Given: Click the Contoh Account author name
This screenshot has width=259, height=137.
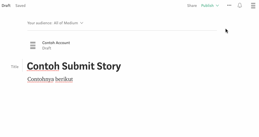Looking at the screenshot, I should pos(56,43).
